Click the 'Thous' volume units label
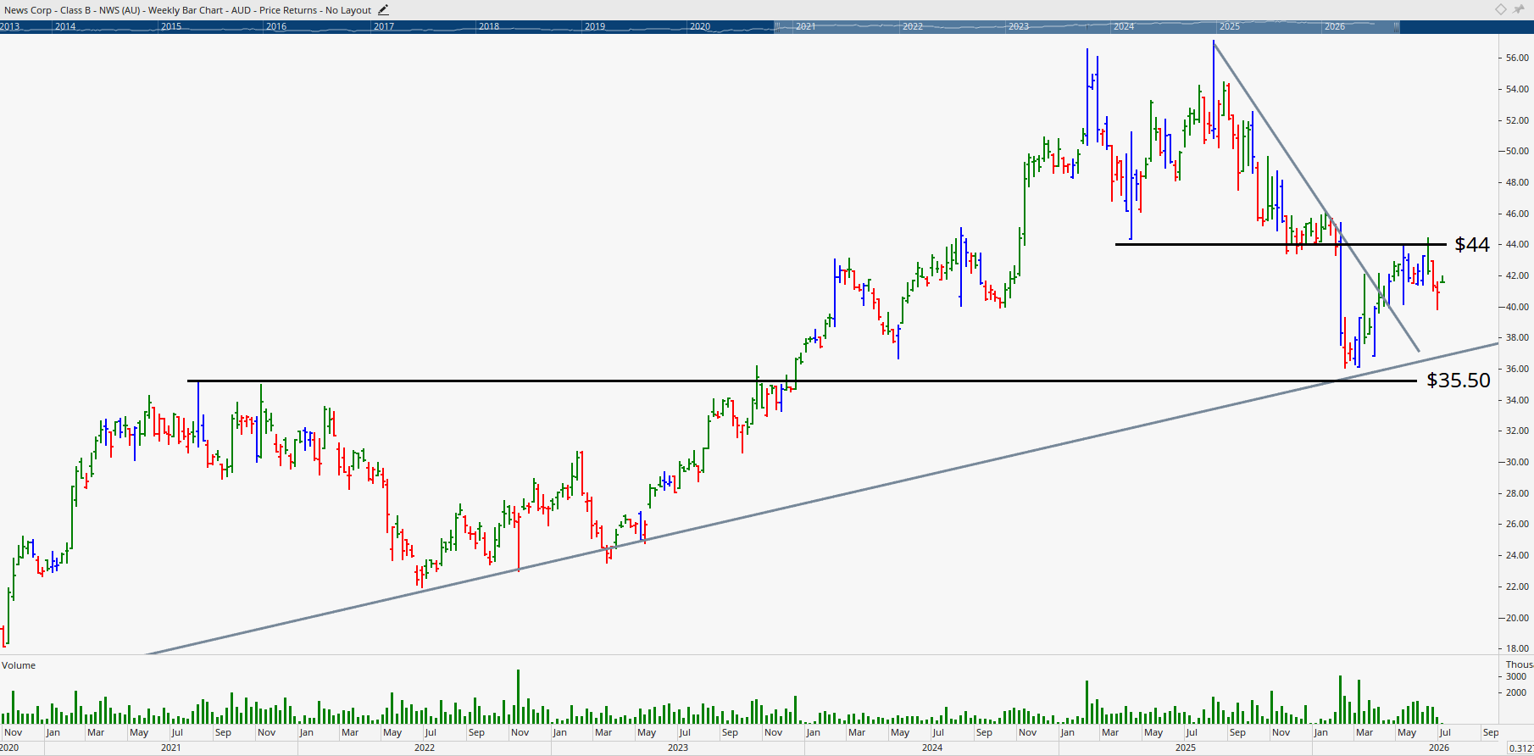 pyautogui.click(x=1520, y=664)
